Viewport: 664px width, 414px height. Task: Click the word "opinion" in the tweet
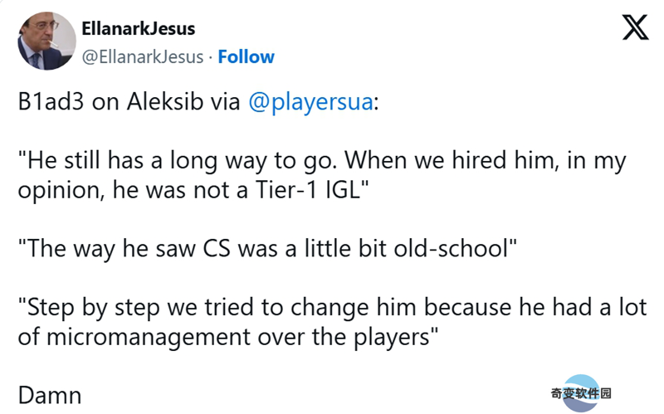pyautogui.click(x=51, y=188)
